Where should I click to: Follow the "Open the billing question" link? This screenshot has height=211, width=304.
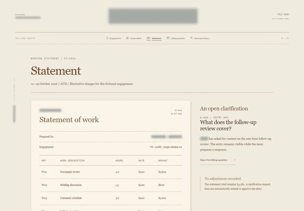point(218,160)
